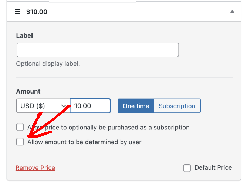Viewport: 244px width, 183px height.
Task: Click the 10.00 amount input field
Action: 90,106
